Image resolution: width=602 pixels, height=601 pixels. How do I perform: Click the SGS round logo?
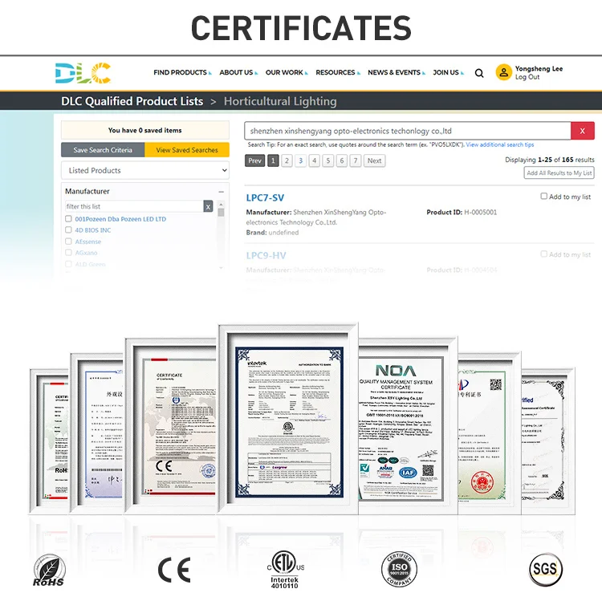pos(546,569)
